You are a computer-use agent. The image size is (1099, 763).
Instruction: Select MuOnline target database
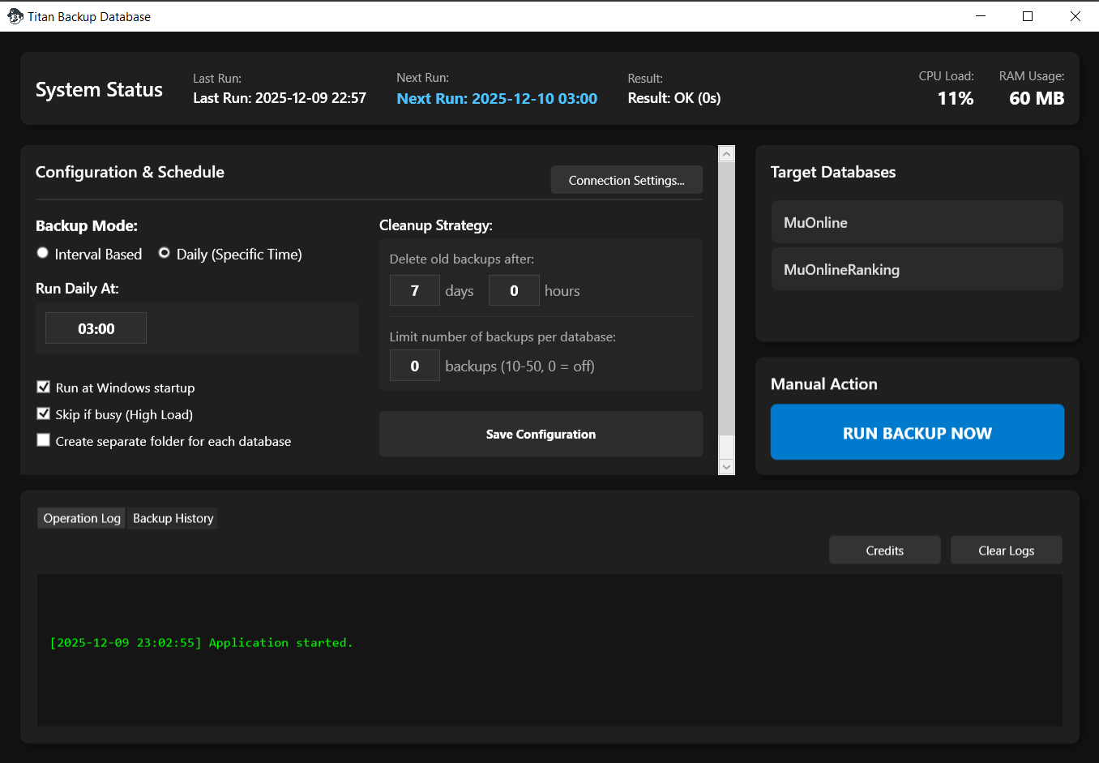click(917, 222)
